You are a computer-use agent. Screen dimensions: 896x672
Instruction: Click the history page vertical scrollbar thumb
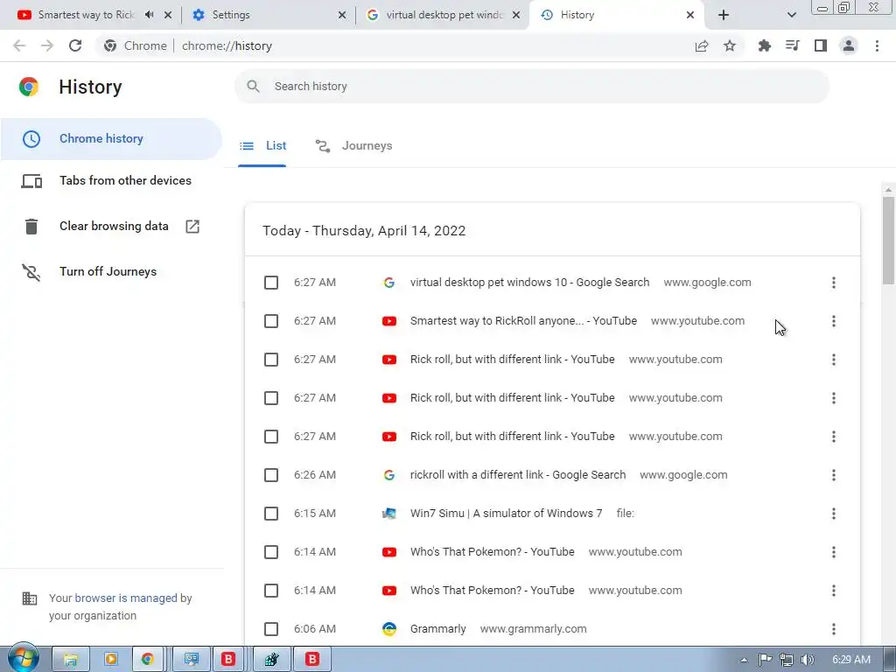pyautogui.click(x=888, y=240)
